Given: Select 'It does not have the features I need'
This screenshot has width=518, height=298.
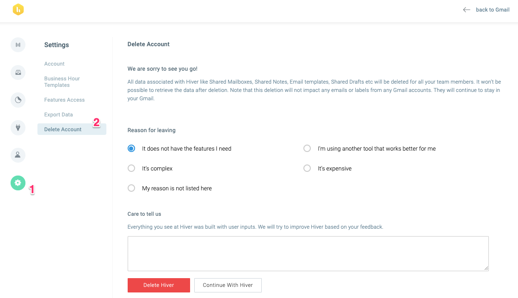Looking at the screenshot, I should pyautogui.click(x=131, y=148).
